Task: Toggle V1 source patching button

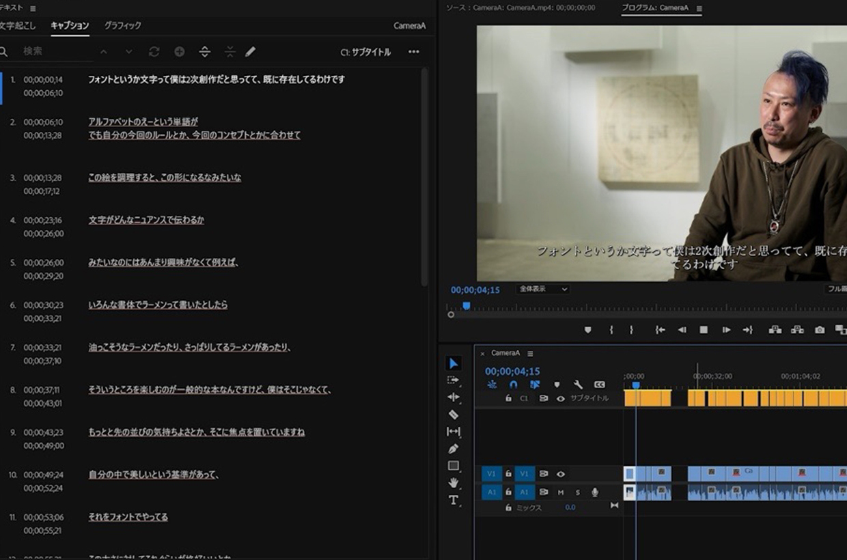Action: pyautogui.click(x=491, y=474)
